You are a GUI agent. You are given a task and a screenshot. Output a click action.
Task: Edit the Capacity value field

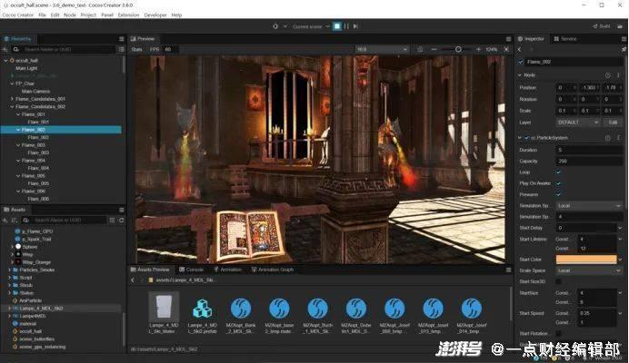click(x=589, y=161)
